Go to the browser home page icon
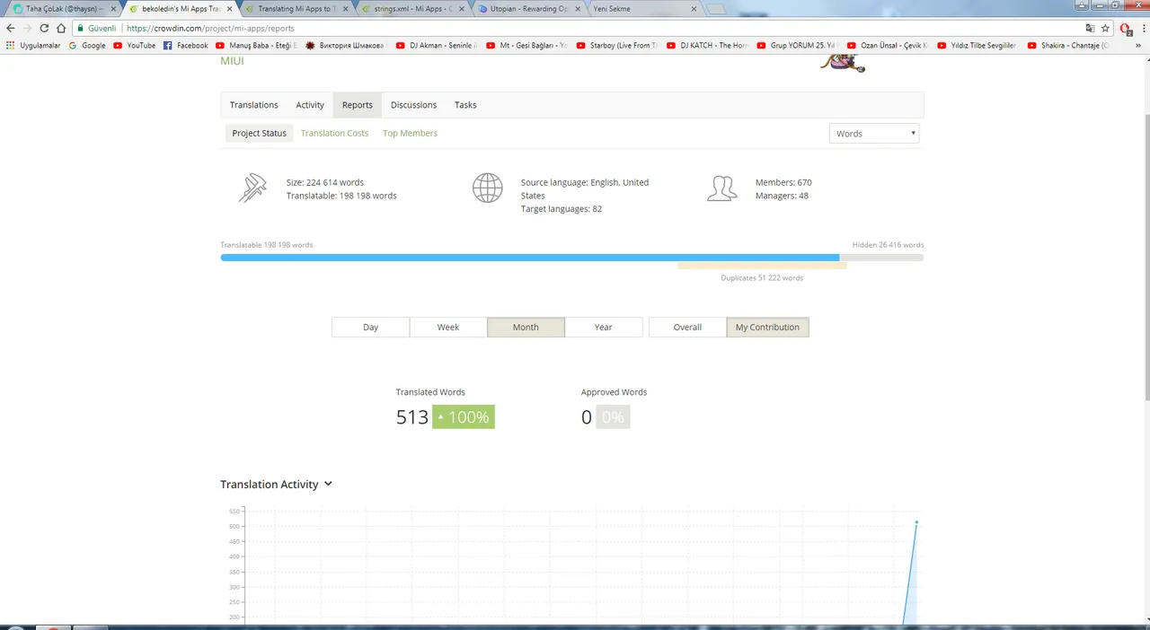Viewport: 1150px width, 630px height. point(61,28)
